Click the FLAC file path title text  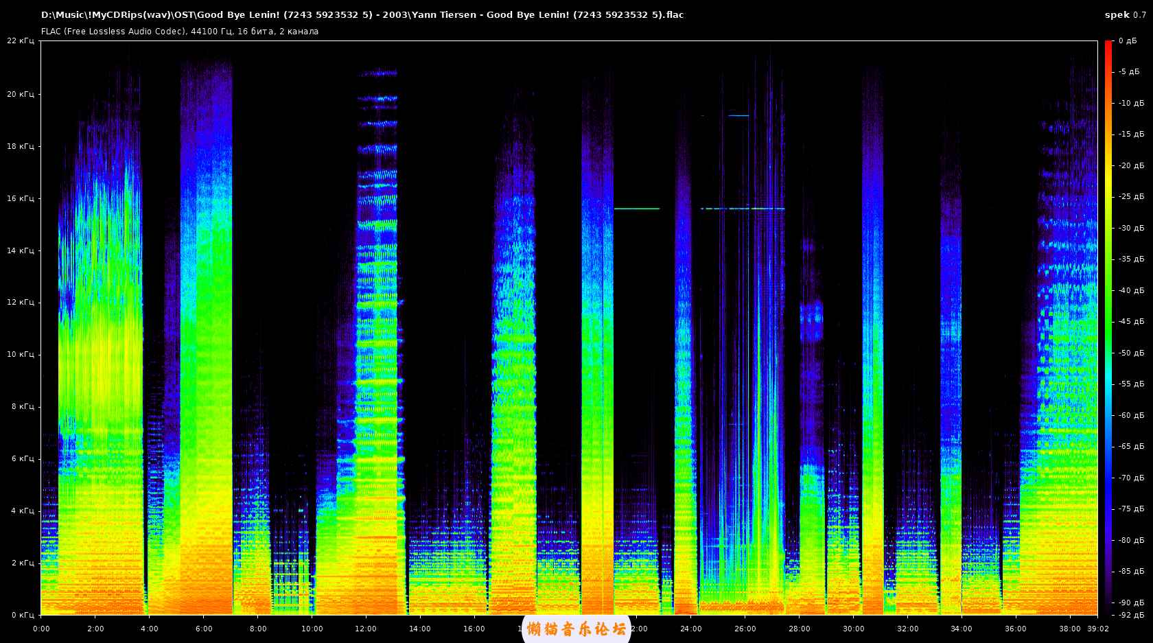coord(362,15)
